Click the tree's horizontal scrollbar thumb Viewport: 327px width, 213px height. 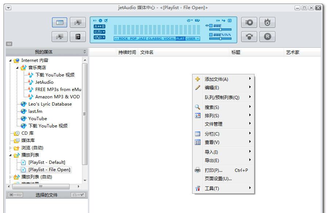point(41,186)
